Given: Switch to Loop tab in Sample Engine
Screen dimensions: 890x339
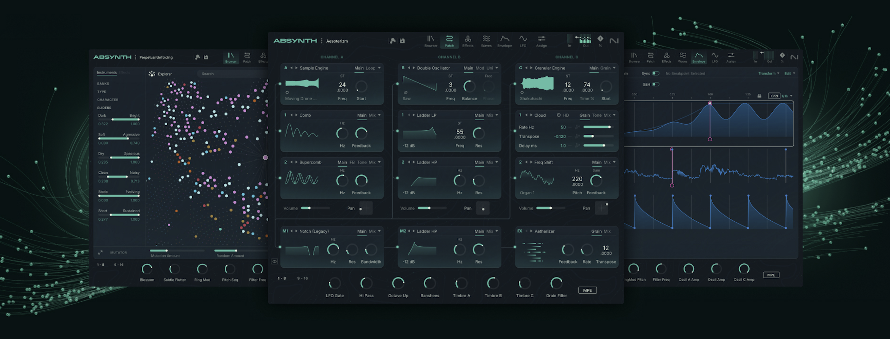Looking at the screenshot, I should pyautogui.click(x=370, y=68).
